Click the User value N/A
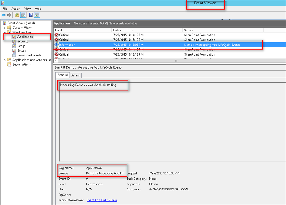 [x=89, y=189]
